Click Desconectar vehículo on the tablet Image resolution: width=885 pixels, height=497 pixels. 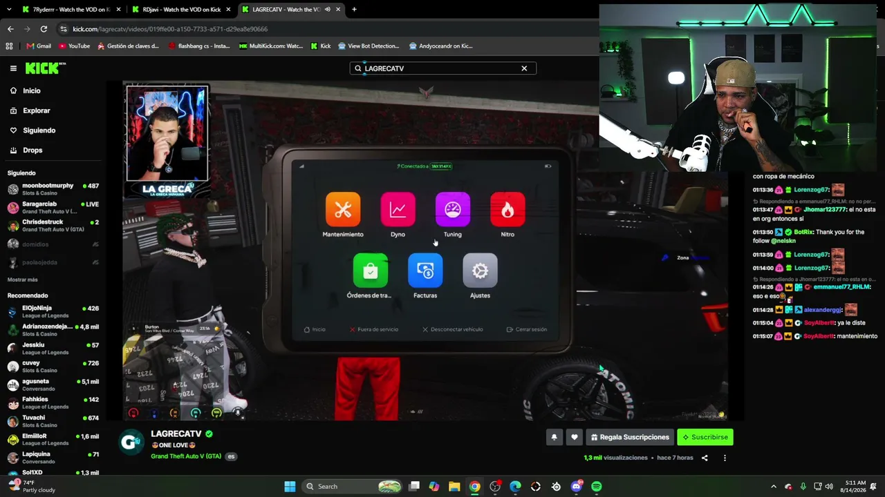[x=453, y=329]
